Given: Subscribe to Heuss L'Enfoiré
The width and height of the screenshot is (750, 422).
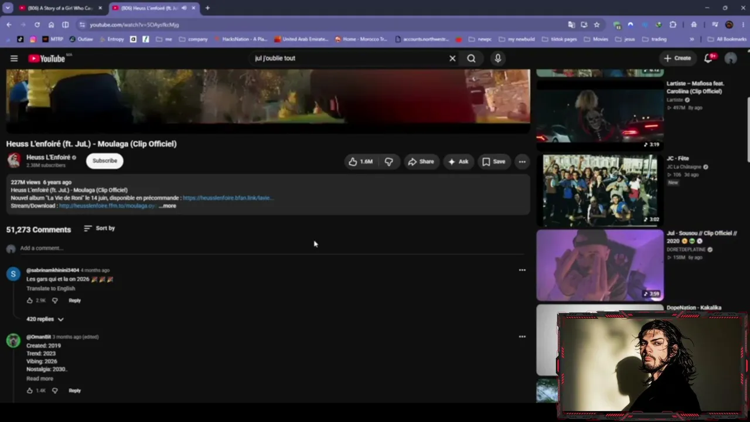Looking at the screenshot, I should click(105, 161).
